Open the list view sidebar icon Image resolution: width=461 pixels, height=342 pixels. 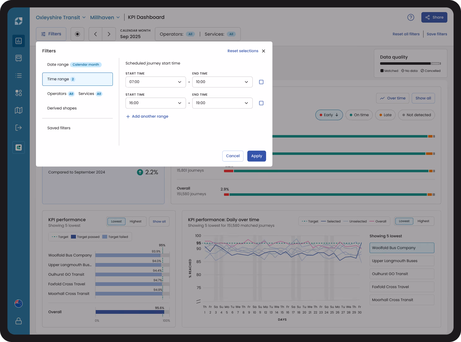[x=19, y=76]
